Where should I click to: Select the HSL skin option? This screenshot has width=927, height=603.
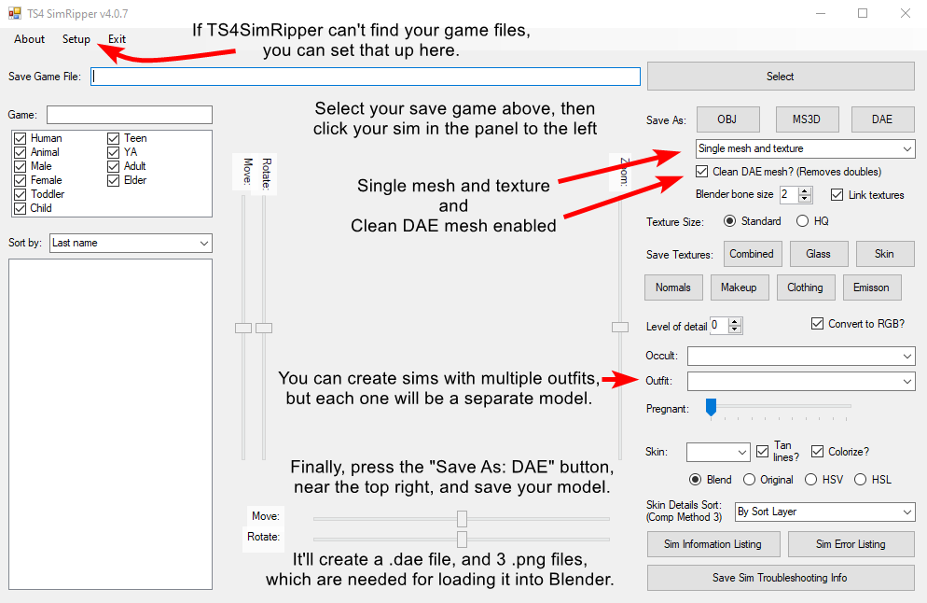click(x=861, y=480)
